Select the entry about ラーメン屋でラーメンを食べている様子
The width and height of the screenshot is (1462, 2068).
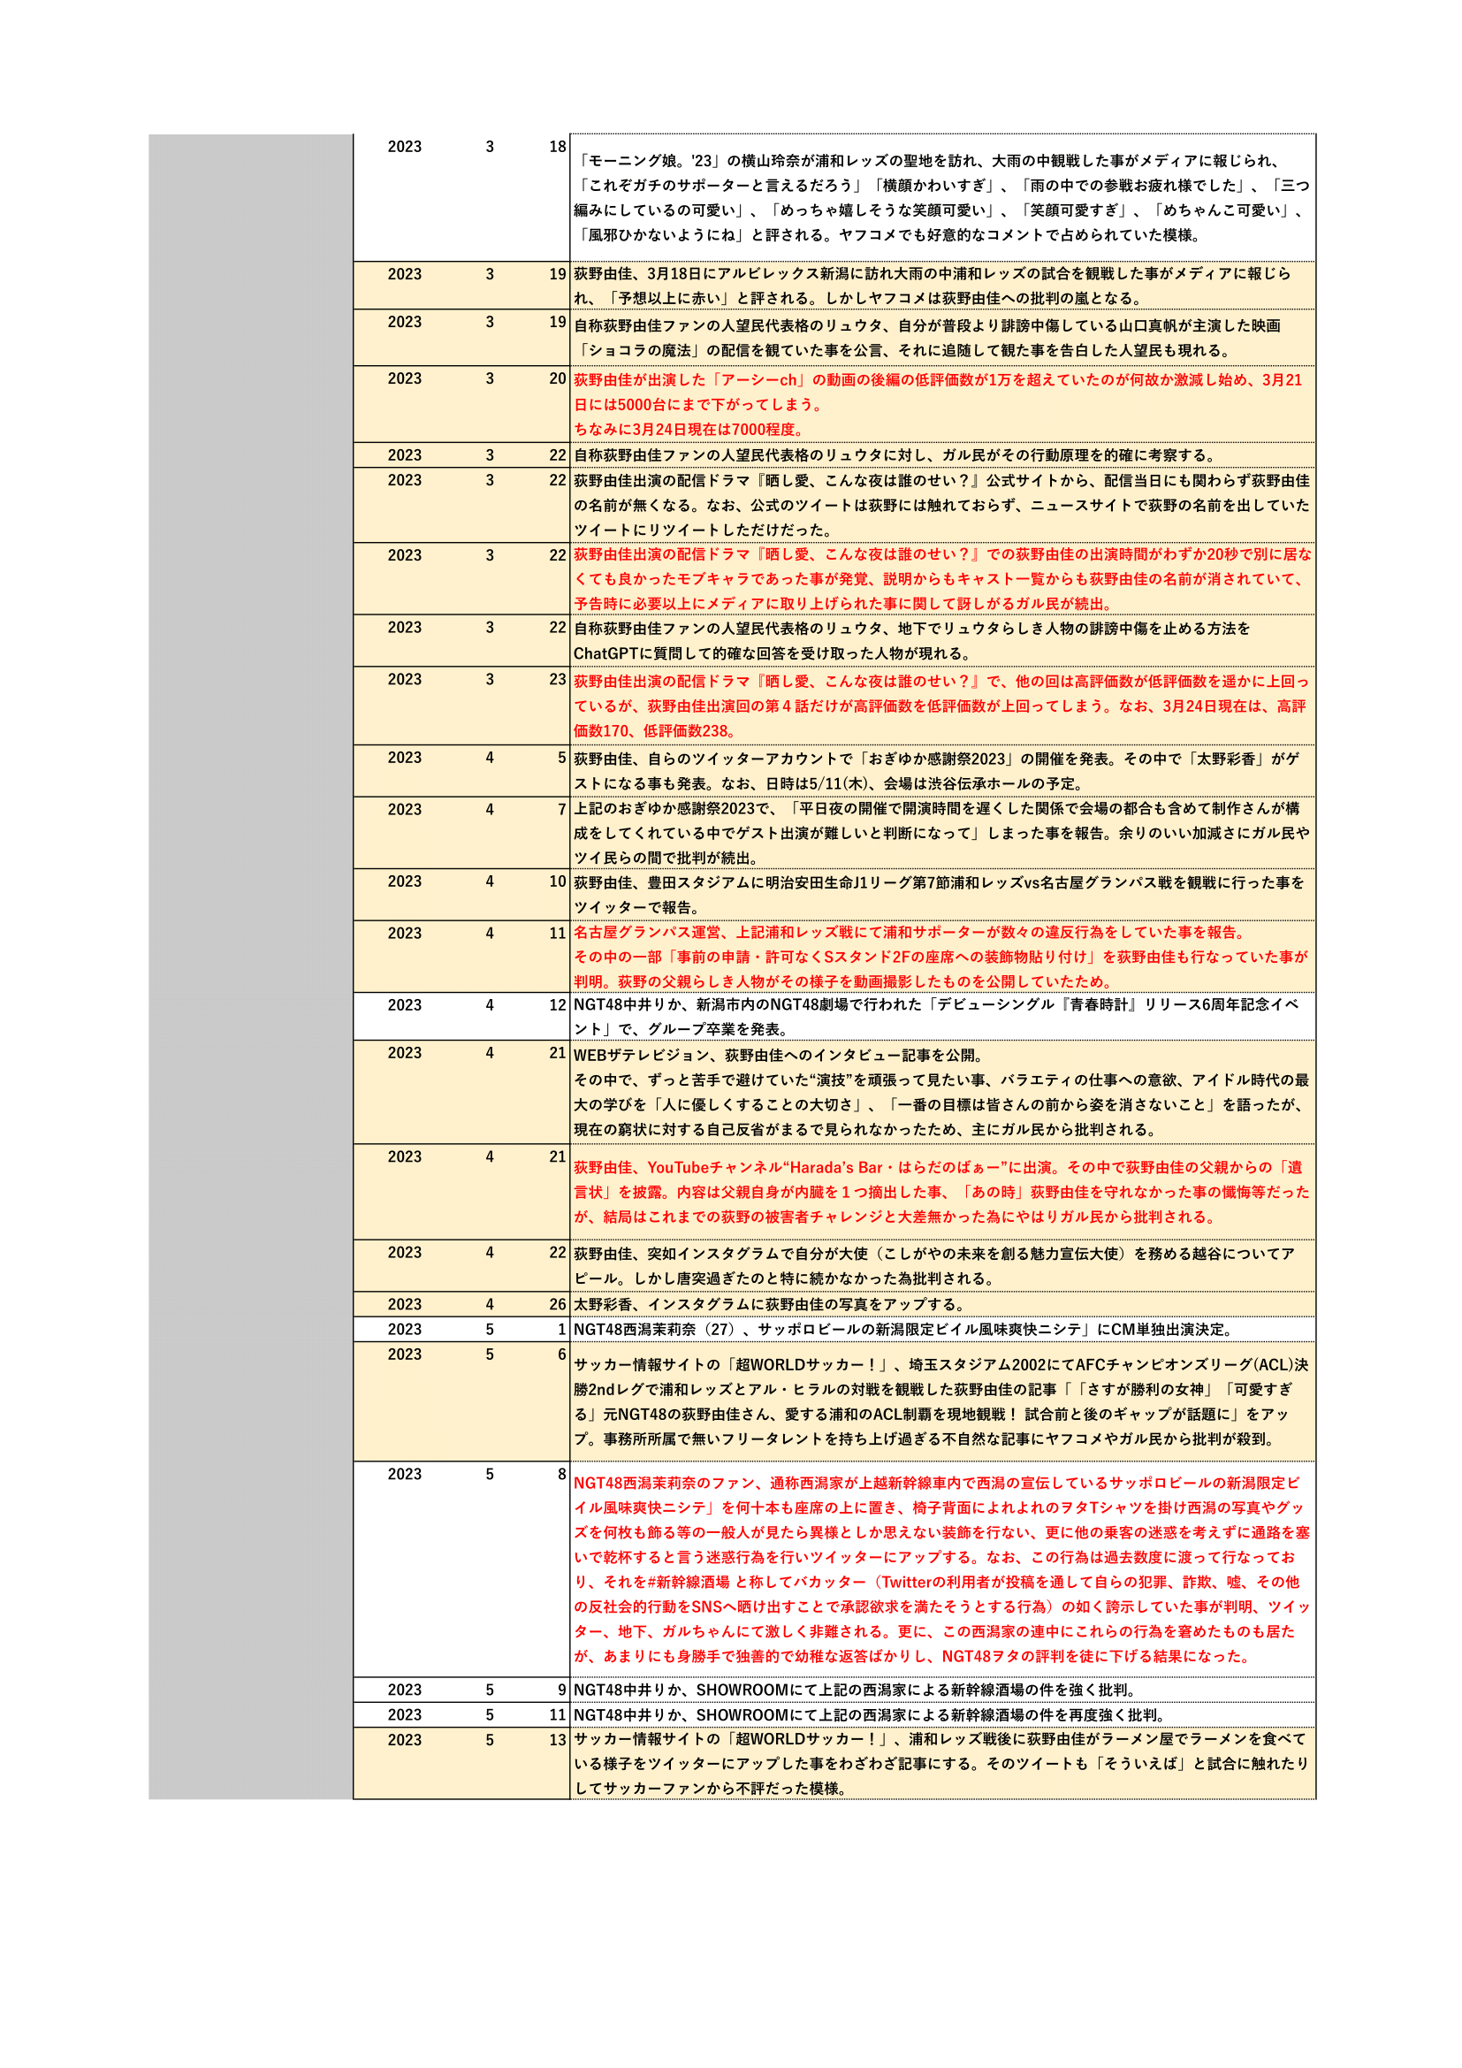(x=942, y=1764)
